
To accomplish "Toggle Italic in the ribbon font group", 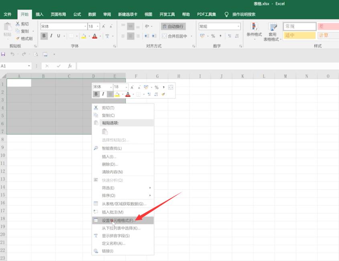I will coord(51,36).
